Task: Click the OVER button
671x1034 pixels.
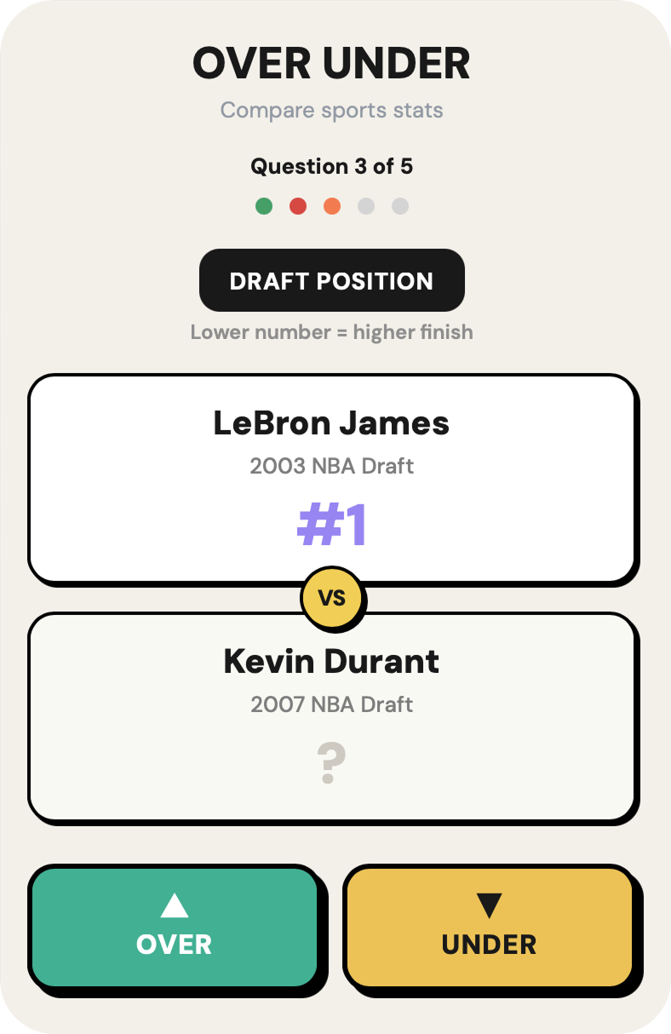Action: (x=174, y=927)
